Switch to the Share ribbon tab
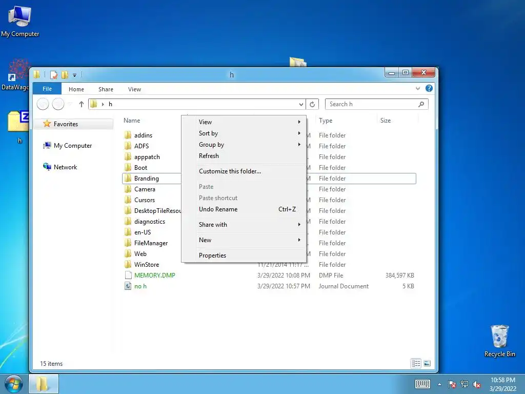 106,89
